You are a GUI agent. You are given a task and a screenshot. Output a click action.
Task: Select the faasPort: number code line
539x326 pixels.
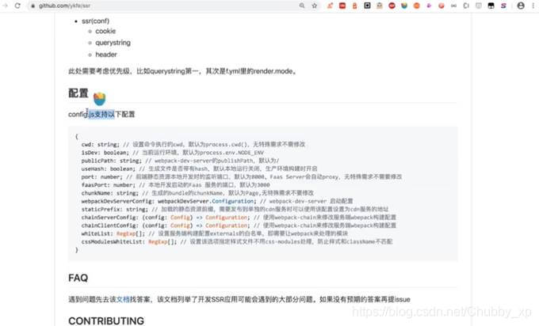pyautogui.click(x=176, y=185)
